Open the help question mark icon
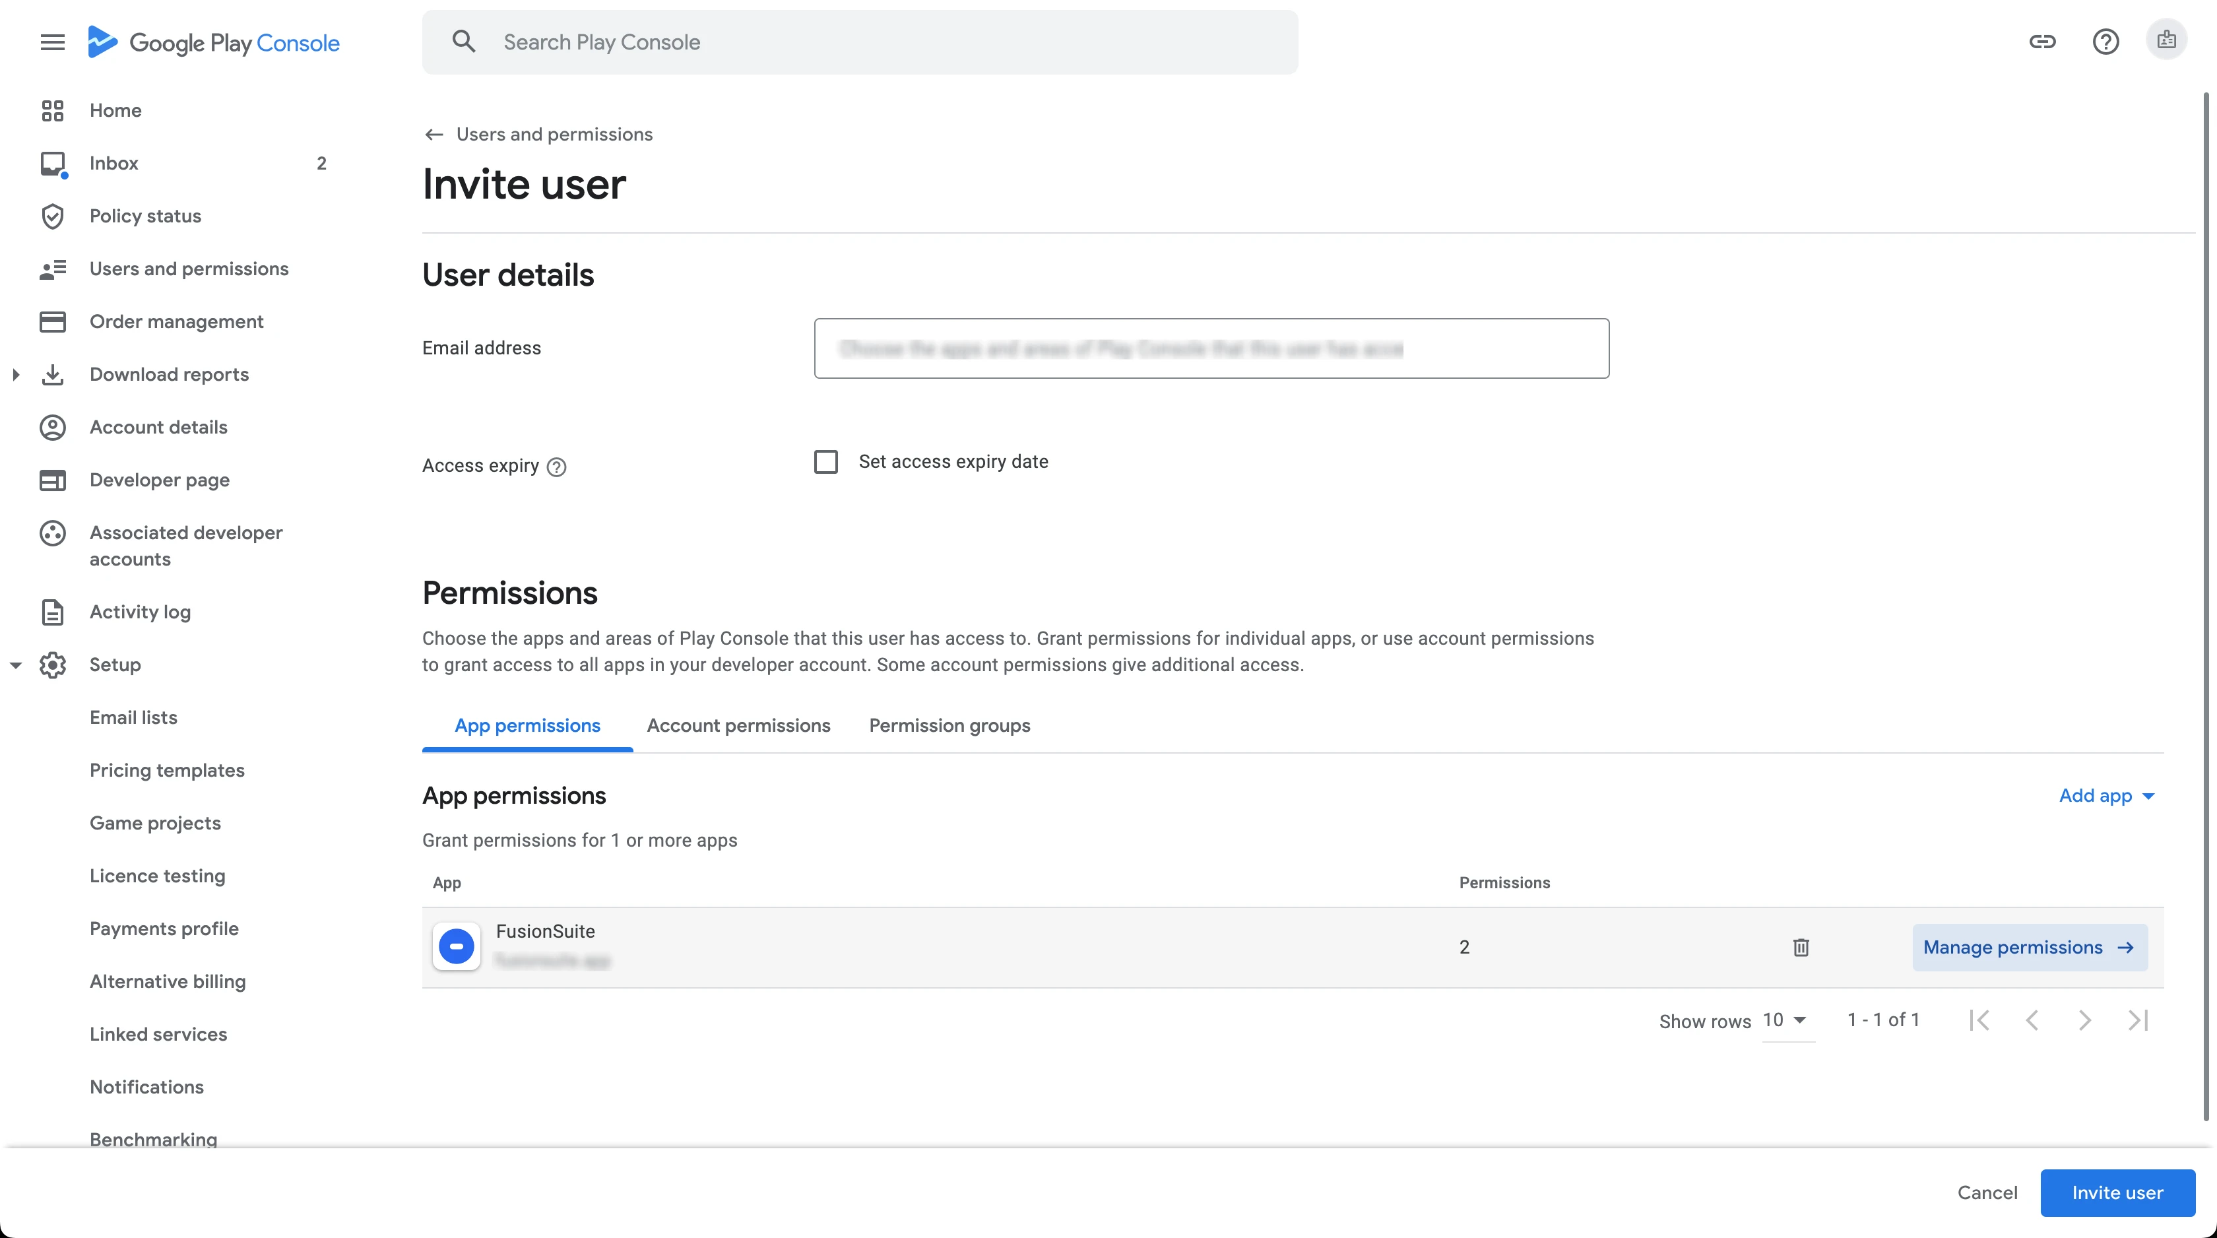This screenshot has width=2217, height=1238. [2105, 42]
